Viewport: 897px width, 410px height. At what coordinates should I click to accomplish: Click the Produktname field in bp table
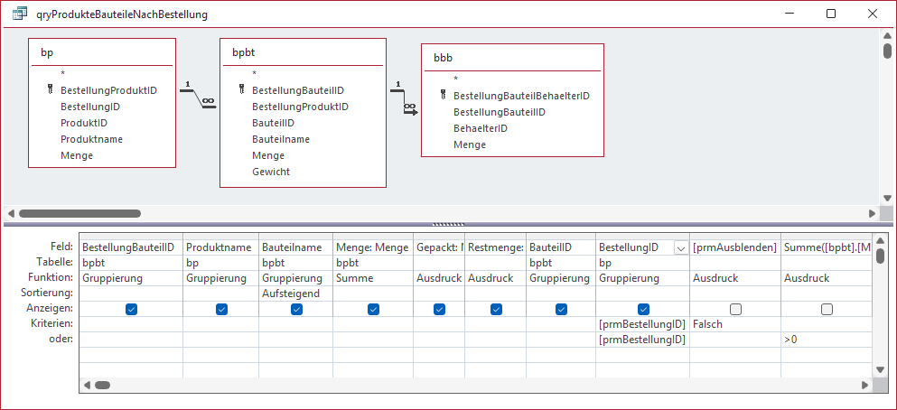tap(91, 139)
